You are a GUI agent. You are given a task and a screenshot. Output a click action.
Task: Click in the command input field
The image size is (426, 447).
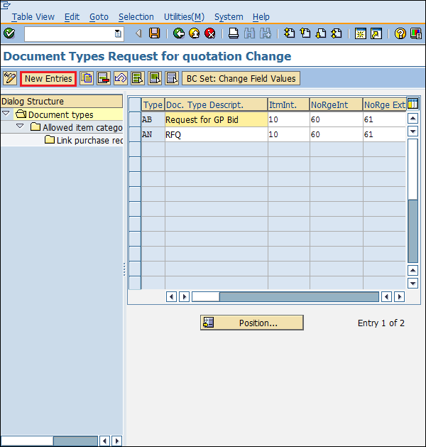coord(70,34)
